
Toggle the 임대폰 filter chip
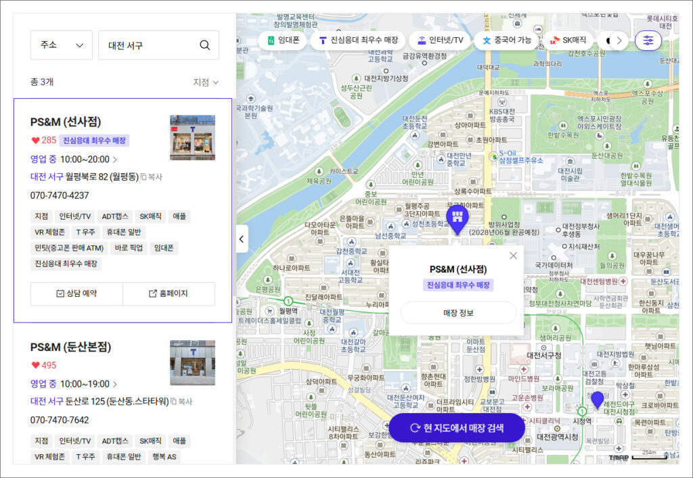point(282,41)
